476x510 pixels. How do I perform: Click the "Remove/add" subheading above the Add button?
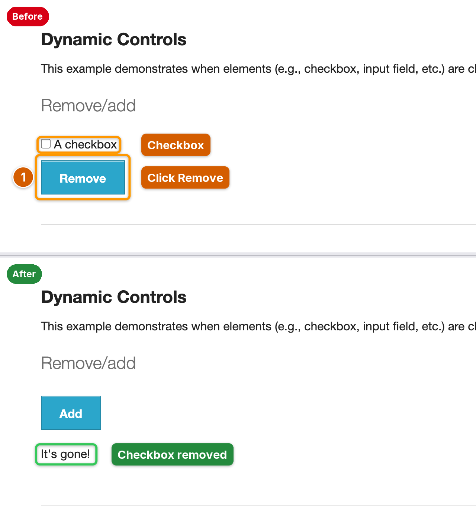coord(88,363)
